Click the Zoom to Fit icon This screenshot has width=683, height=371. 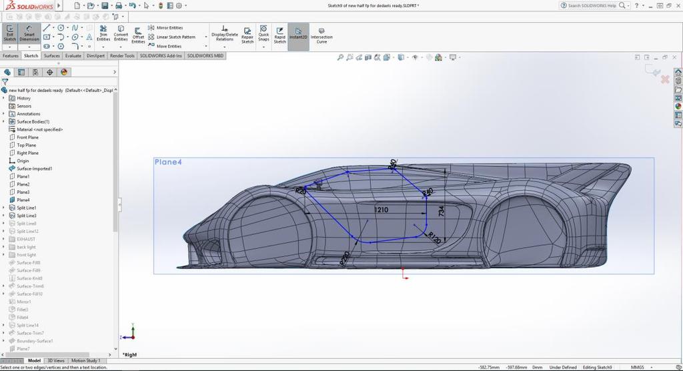(x=340, y=57)
